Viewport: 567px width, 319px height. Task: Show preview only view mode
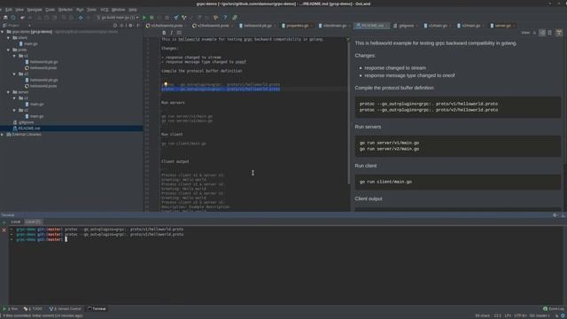[549, 33]
